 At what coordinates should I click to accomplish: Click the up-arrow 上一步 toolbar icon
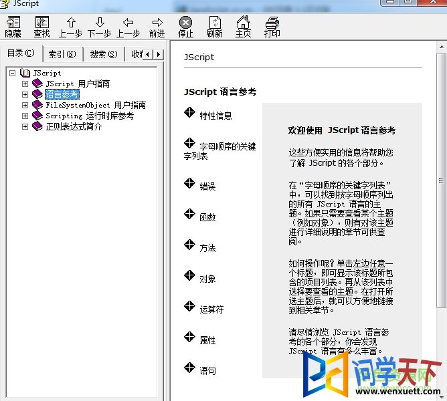click(x=71, y=23)
